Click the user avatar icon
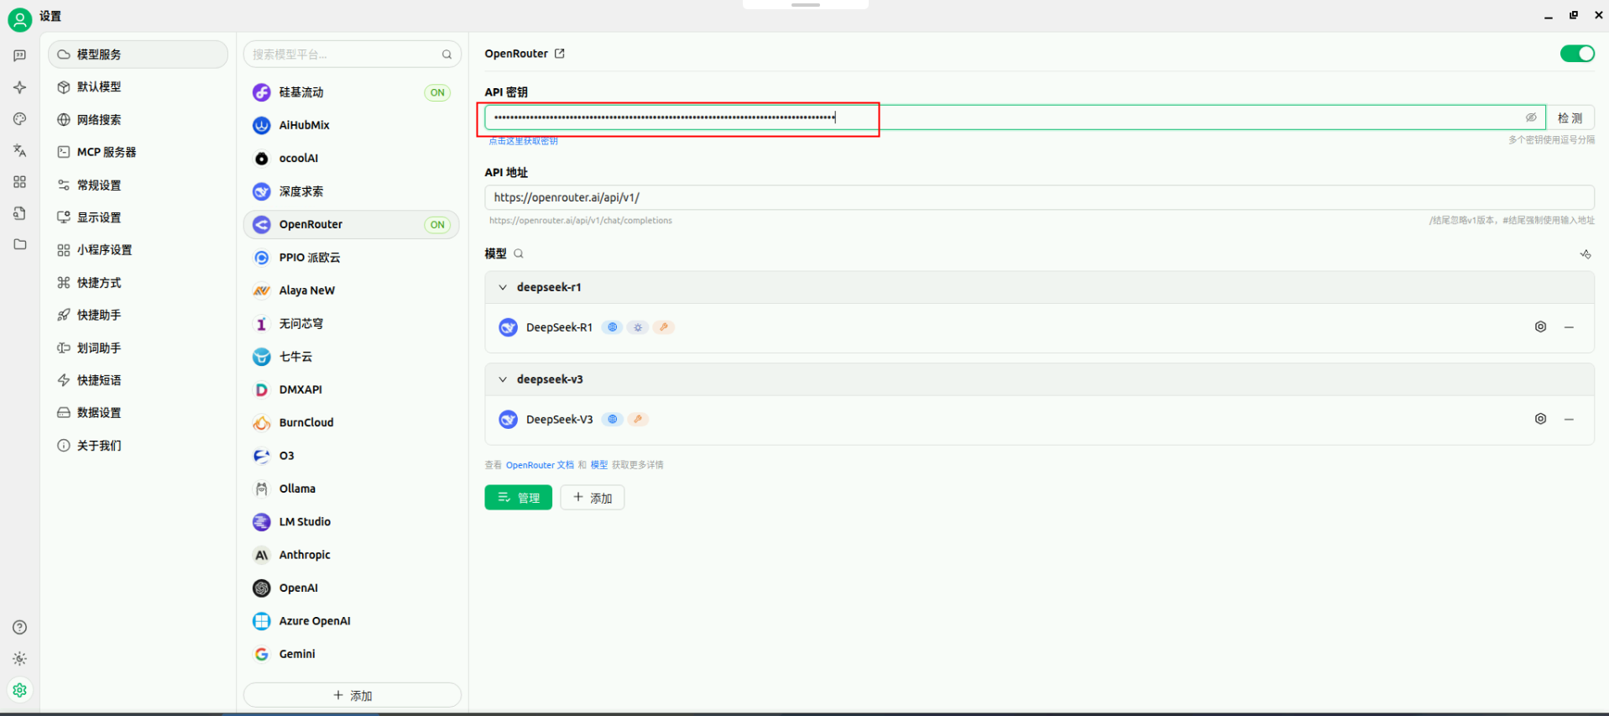The width and height of the screenshot is (1609, 716). [x=19, y=19]
